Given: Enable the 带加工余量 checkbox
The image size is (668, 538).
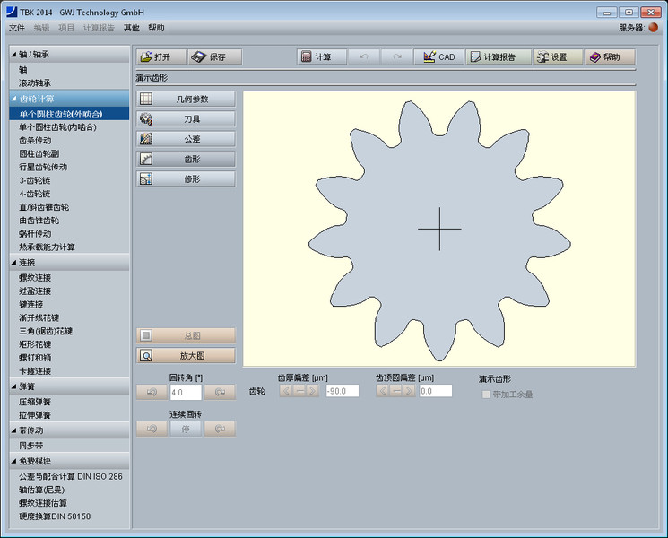Looking at the screenshot, I should tap(487, 395).
